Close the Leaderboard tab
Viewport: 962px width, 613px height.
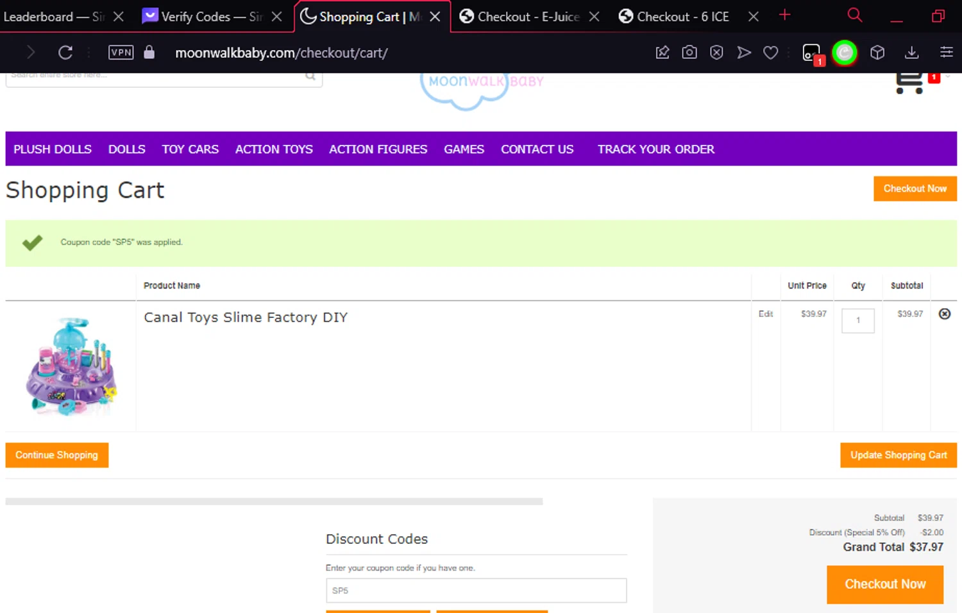click(118, 17)
